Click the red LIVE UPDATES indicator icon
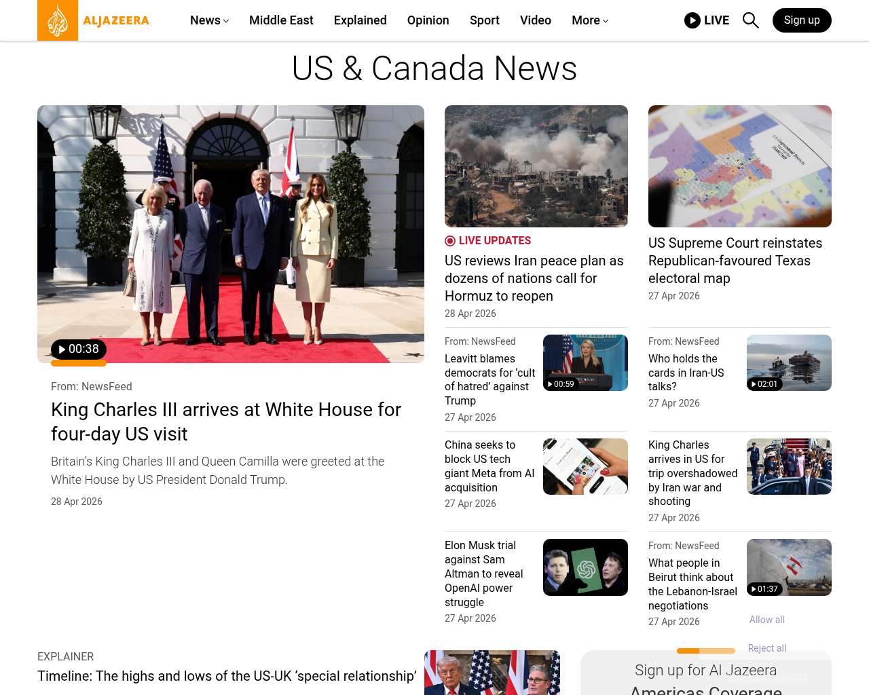This screenshot has width=869, height=695. (x=450, y=241)
